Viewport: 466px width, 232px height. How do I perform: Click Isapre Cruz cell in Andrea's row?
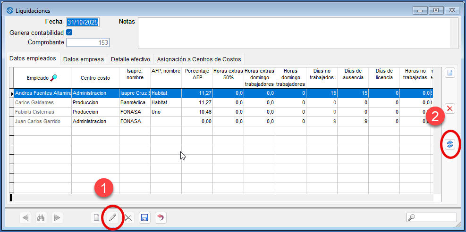pos(135,93)
